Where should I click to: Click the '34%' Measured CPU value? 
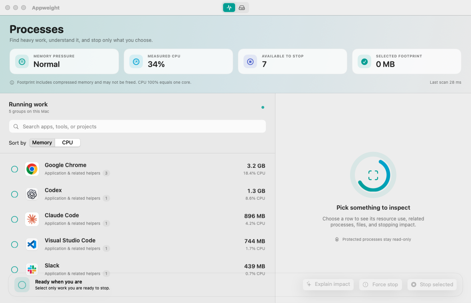(156, 64)
